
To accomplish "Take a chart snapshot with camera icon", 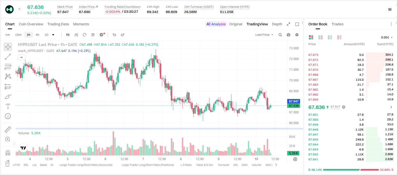I will pos(289,35).
